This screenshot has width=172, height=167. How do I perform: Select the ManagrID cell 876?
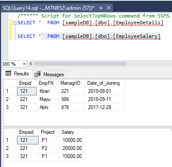coord(72,107)
